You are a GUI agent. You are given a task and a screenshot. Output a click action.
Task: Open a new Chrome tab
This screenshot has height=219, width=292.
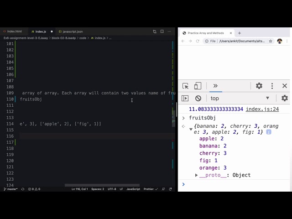click(x=240, y=33)
